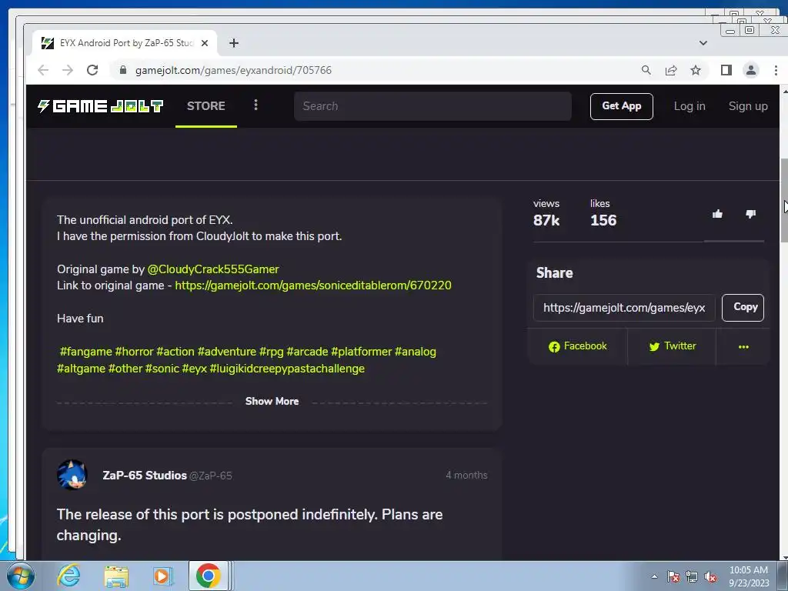Click the 87k views count
This screenshot has height=591, width=788.
click(x=546, y=220)
